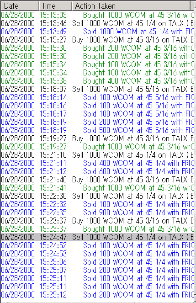Select the 15:21:11 Sold 400 WCOM row

98,163
